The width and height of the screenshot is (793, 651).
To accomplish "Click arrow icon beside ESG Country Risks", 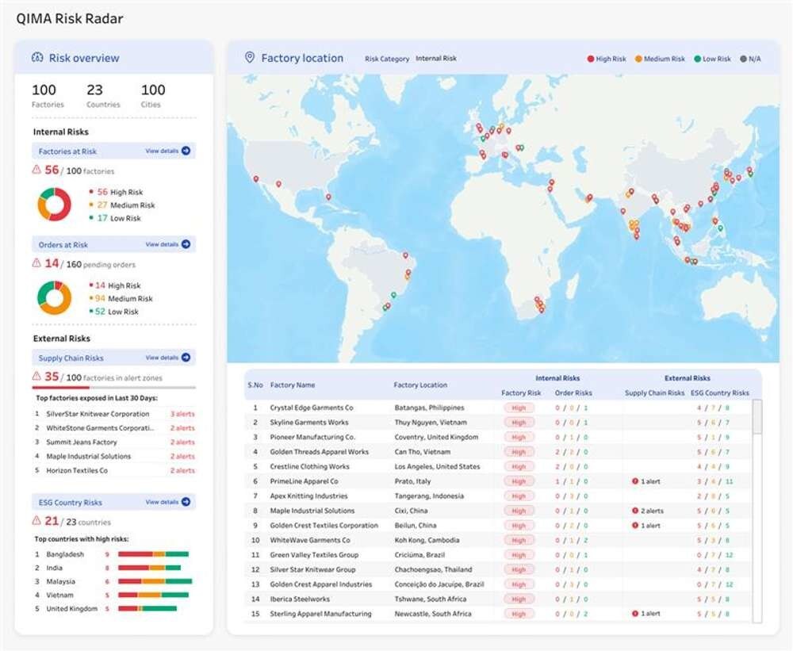I will pyautogui.click(x=186, y=502).
